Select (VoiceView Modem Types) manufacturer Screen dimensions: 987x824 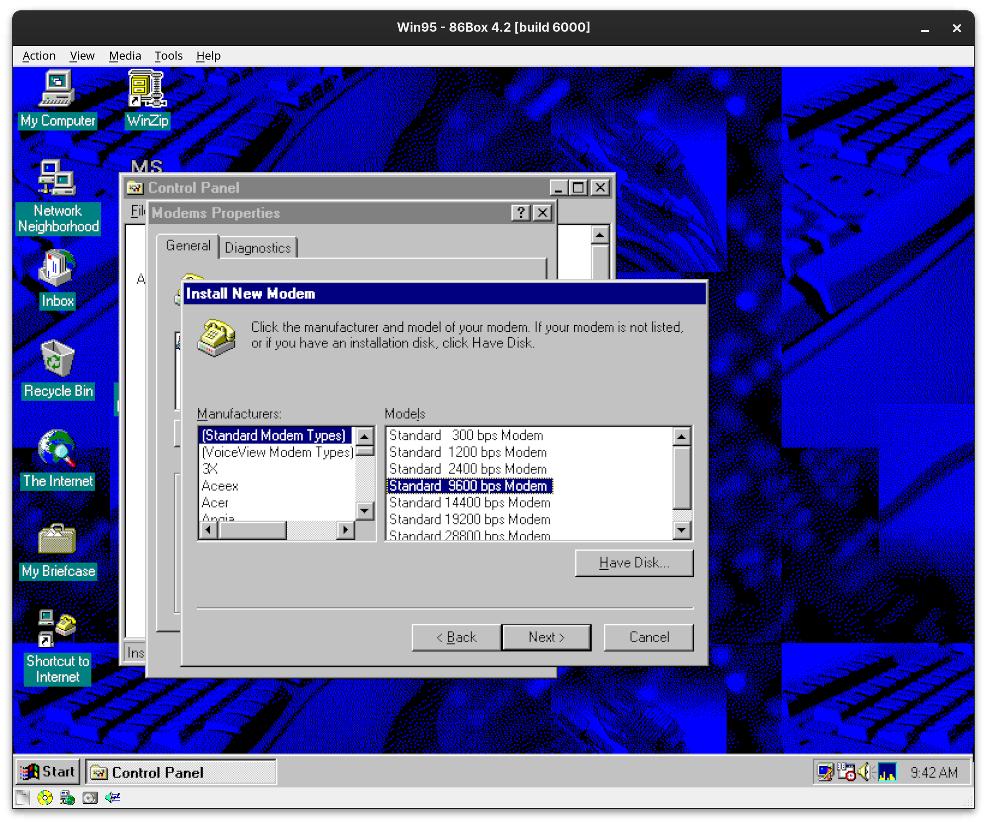[274, 452]
